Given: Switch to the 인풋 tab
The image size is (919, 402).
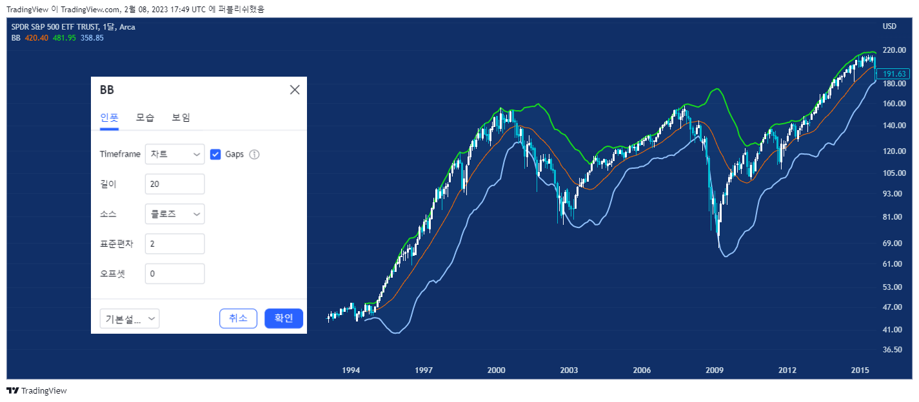Looking at the screenshot, I should (x=109, y=118).
